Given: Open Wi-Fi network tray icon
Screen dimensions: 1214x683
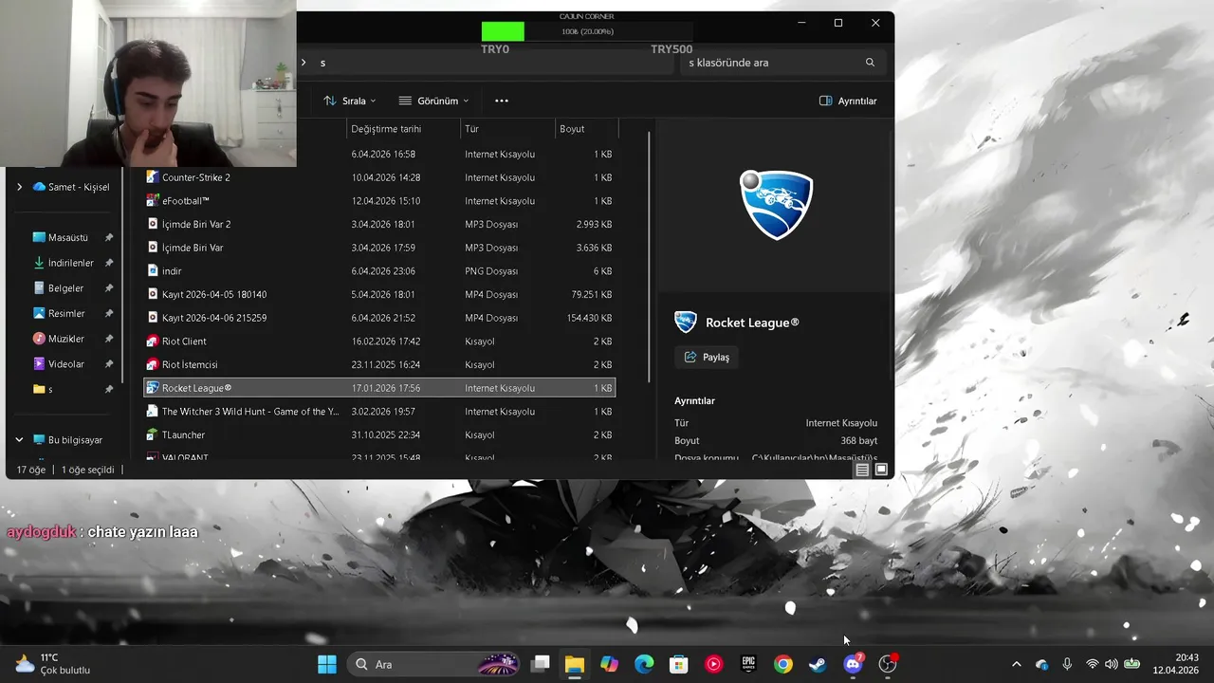Looking at the screenshot, I should (x=1092, y=664).
